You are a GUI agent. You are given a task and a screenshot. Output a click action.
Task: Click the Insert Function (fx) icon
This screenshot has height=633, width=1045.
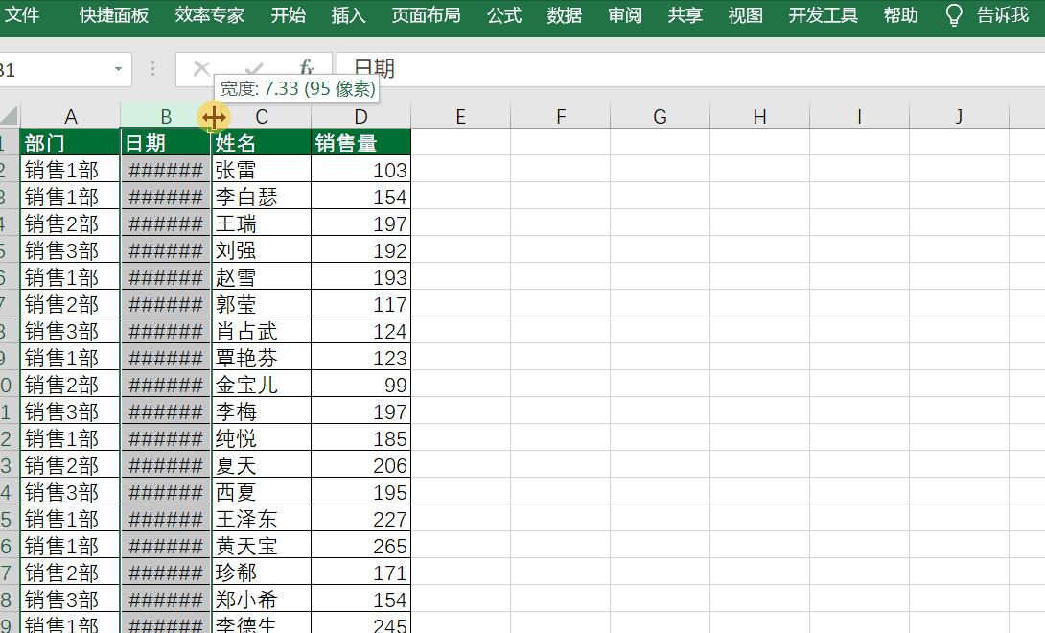click(305, 68)
